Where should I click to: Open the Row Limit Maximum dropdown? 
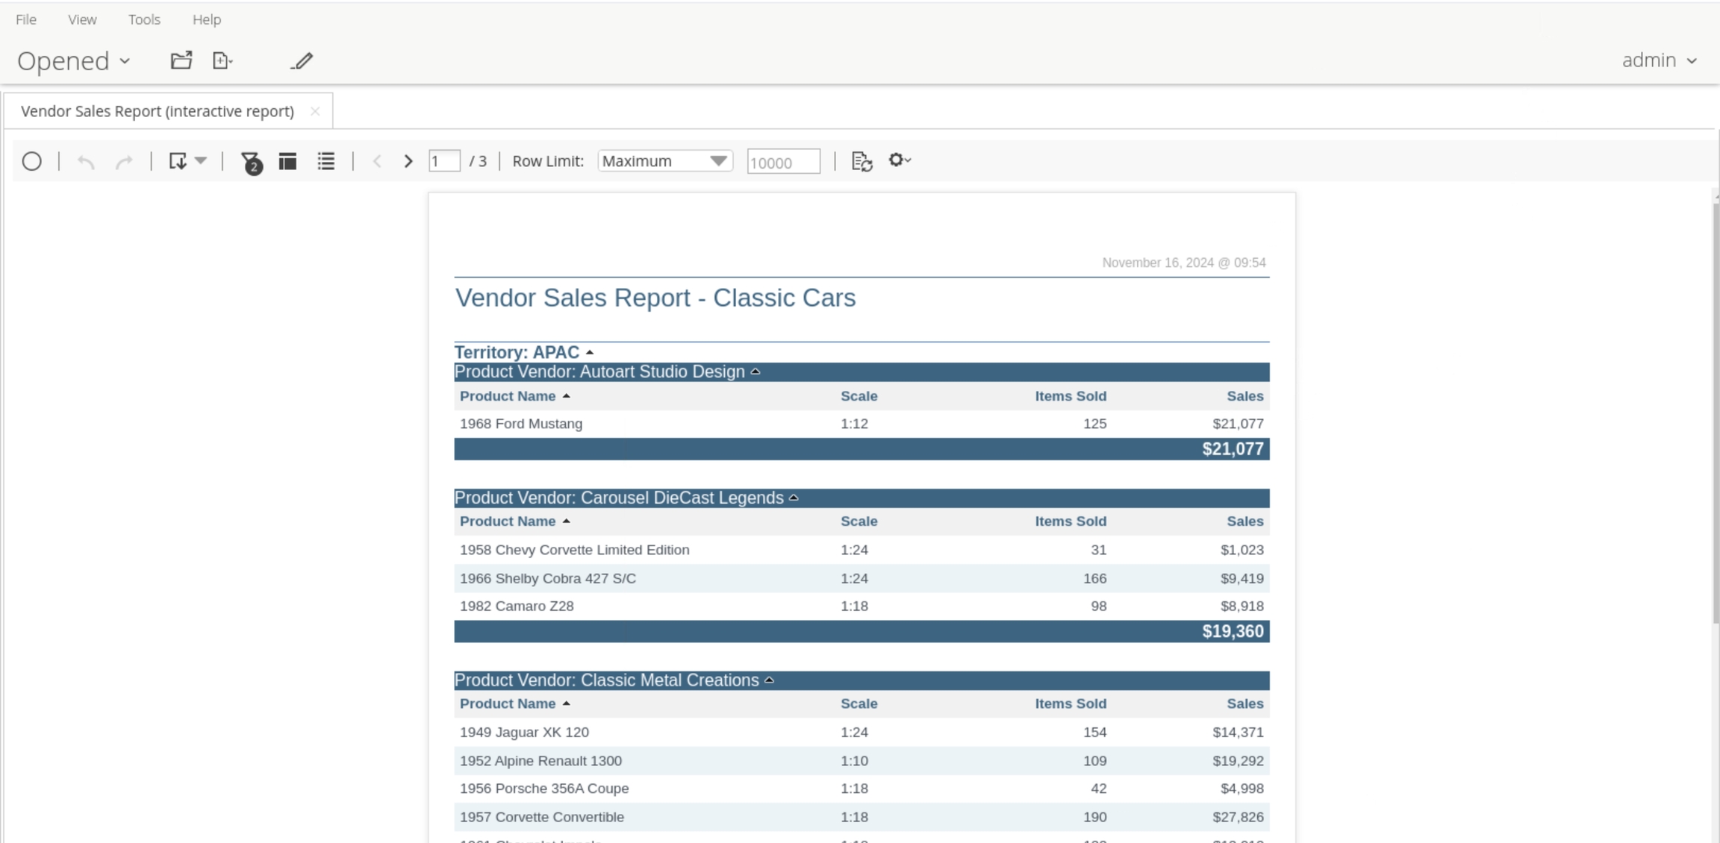(664, 161)
